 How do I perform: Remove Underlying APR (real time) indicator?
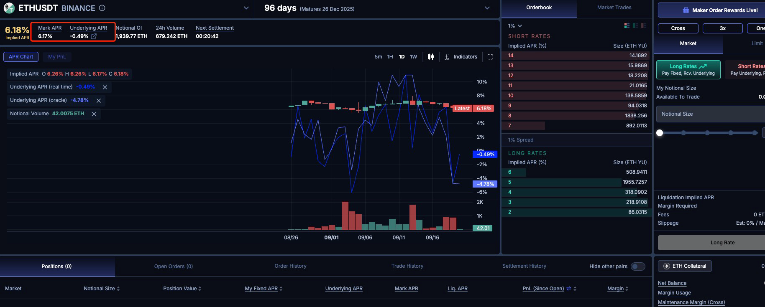click(x=105, y=87)
